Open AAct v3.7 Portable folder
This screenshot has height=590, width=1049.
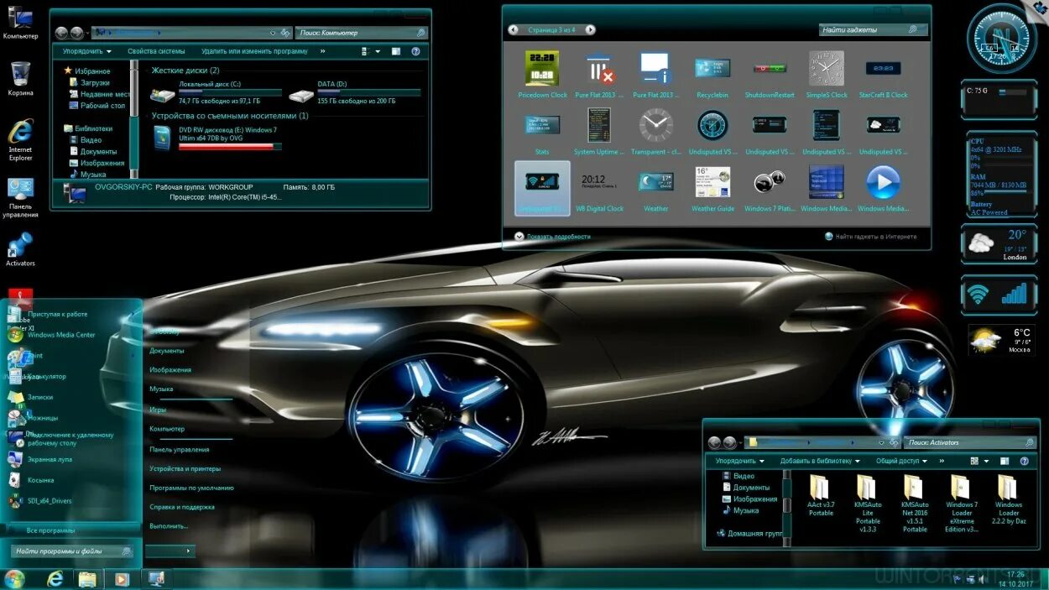821,496
